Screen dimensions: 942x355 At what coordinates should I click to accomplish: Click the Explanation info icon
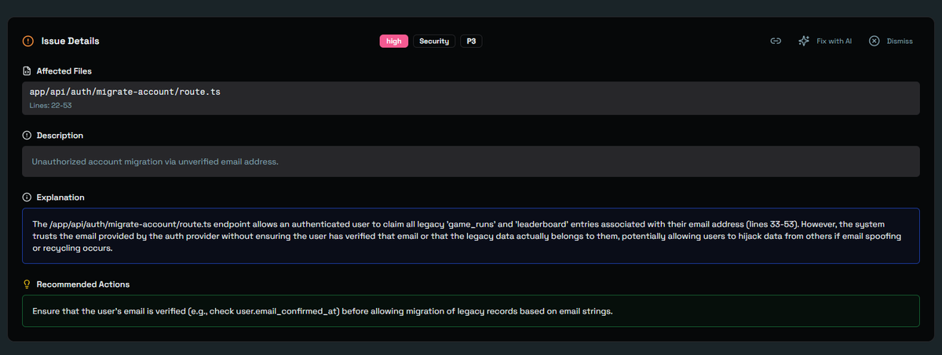[27, 197]
